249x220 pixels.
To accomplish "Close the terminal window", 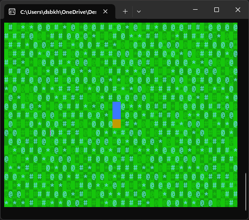I will coord(238,10).
